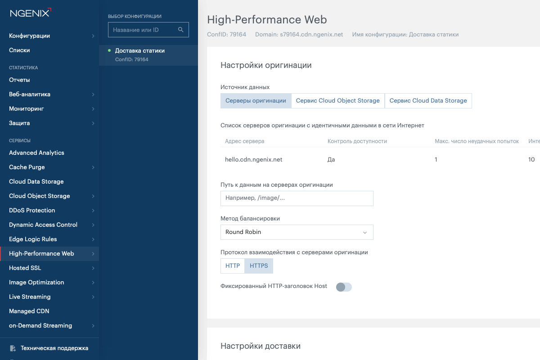Select Серверы оригинации source tab
This screenshot has width=540, height=360.
pos(256,101)
